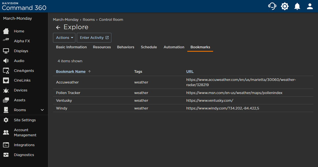Open the Alpha FX menu item

pyautogui.click(x=22, y=41)
